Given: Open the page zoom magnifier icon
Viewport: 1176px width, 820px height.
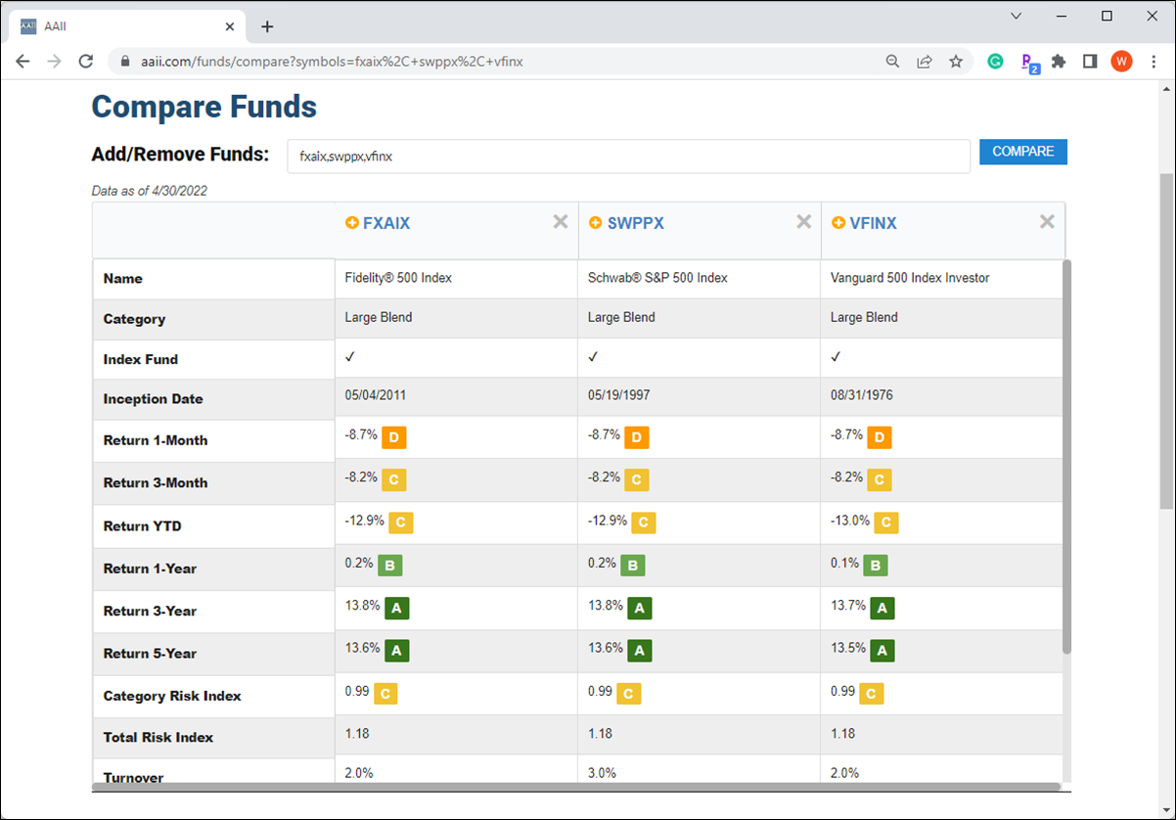Looking at the screenshot, I should 892,62.
